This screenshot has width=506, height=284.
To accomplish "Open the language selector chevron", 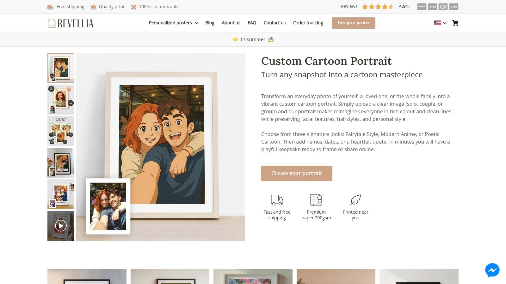I will [444, 23].
